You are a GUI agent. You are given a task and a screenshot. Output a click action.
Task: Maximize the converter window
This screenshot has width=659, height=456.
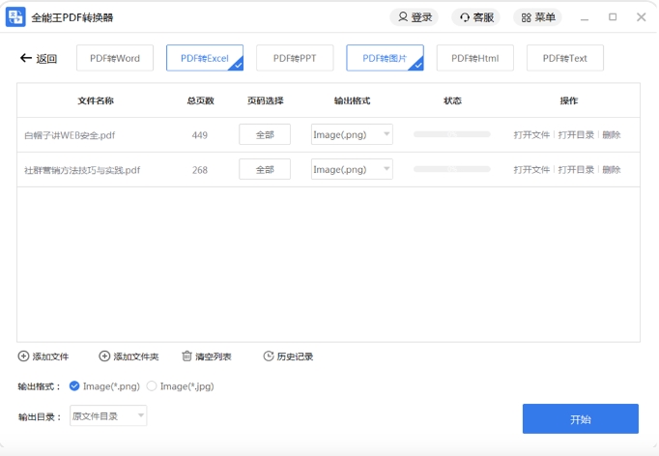[613, 17]
